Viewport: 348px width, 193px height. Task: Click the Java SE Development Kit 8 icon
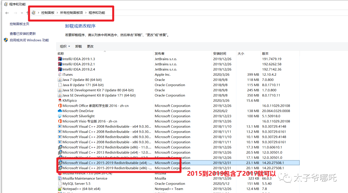pyautogui.click(x=60, y=95)
